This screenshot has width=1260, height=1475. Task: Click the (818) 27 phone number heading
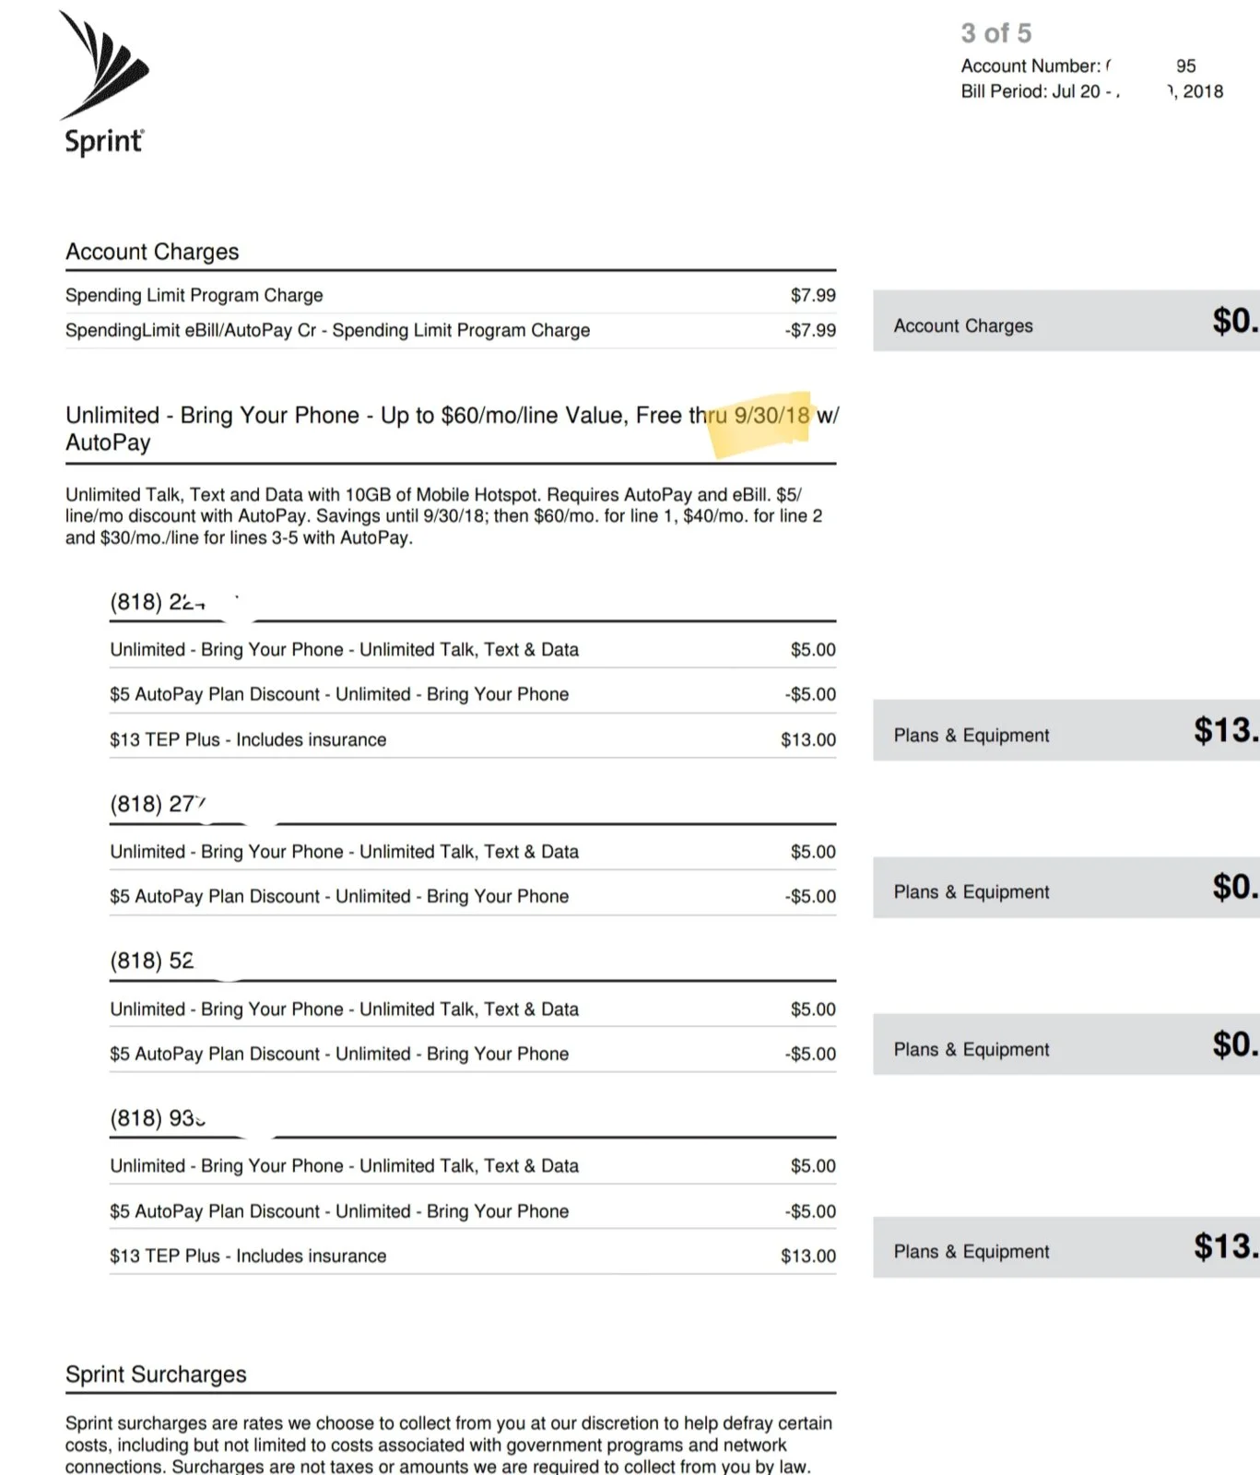(158, 804)
